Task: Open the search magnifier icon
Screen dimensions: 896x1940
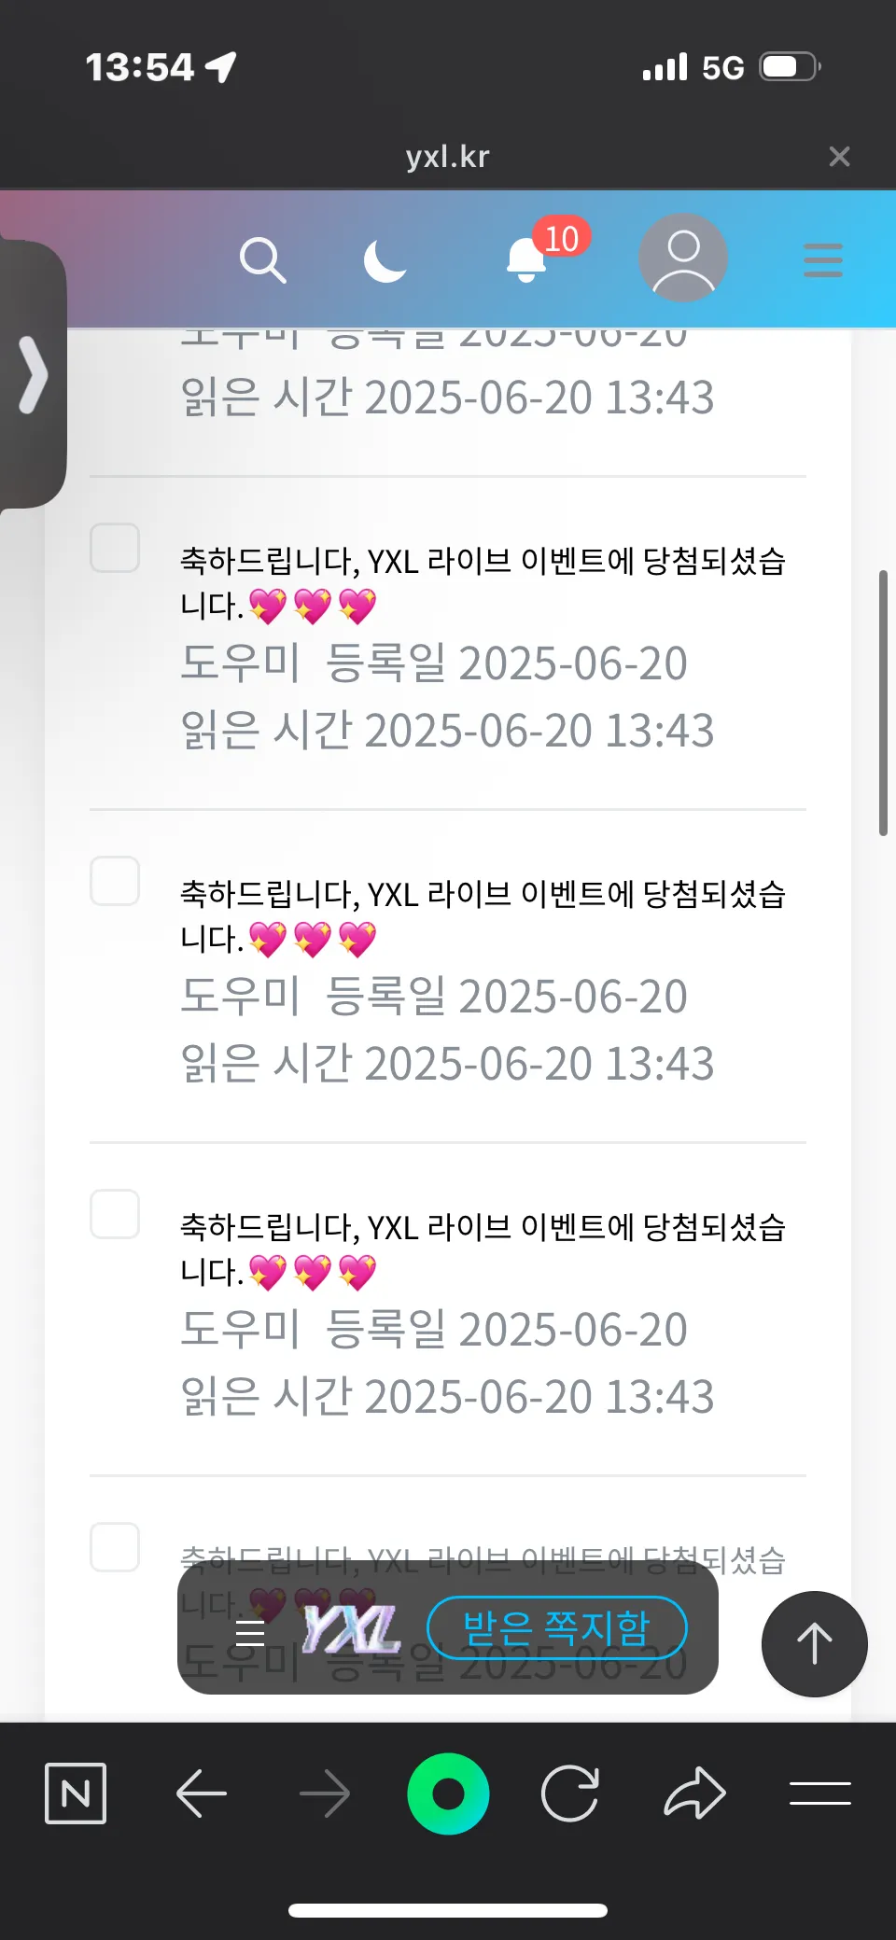Action: [262, 259]
